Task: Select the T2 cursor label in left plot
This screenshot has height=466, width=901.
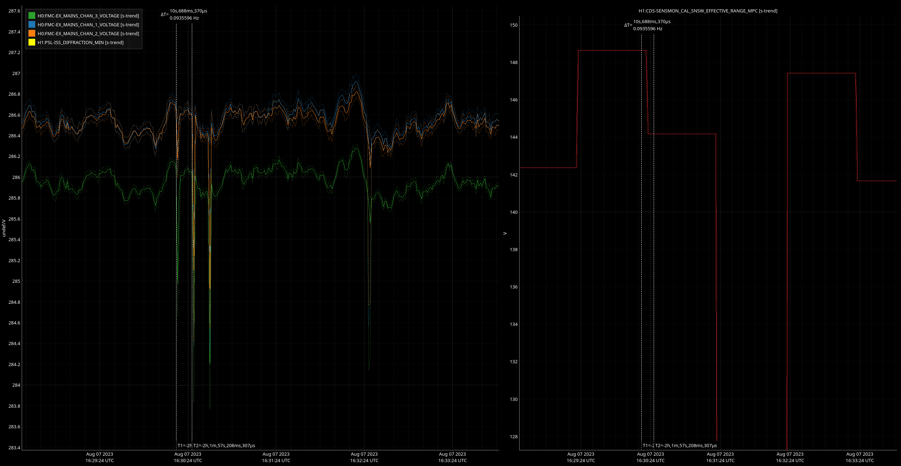Action: coord(224,445)
